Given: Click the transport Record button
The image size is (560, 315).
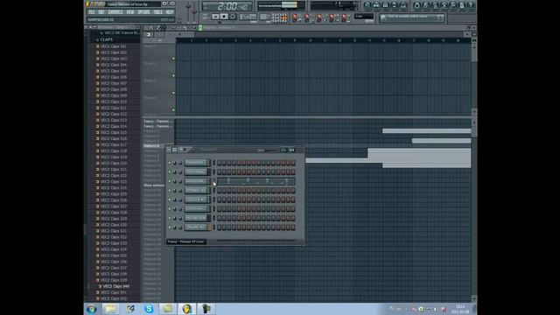Looking at the screenshot, I should point(233,17).
